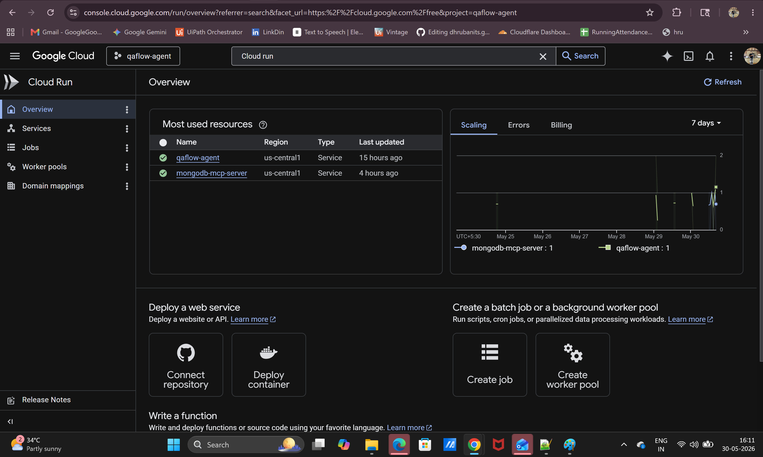Open Learn more under Write a function
Image resolution: width=763 pixels, height=457 pixels.
pyautogui.click(x=409, y=428)
